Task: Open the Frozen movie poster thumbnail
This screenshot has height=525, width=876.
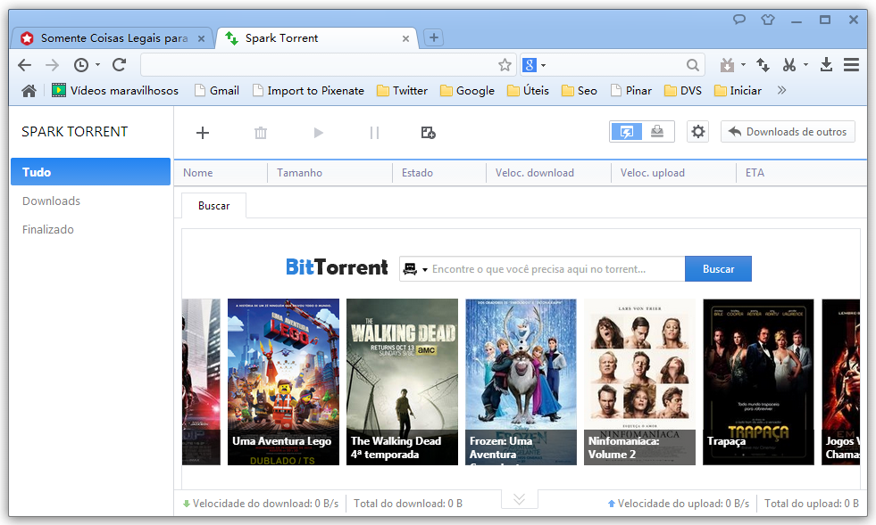Action: tap(521, 381)
